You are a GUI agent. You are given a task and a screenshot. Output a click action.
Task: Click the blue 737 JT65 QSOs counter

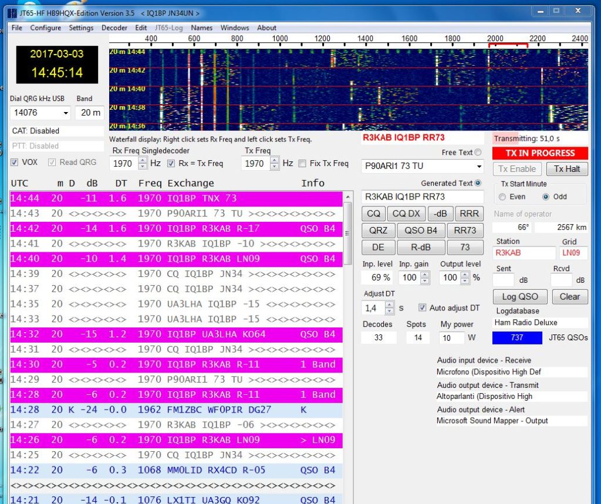(x=517, y=337)
